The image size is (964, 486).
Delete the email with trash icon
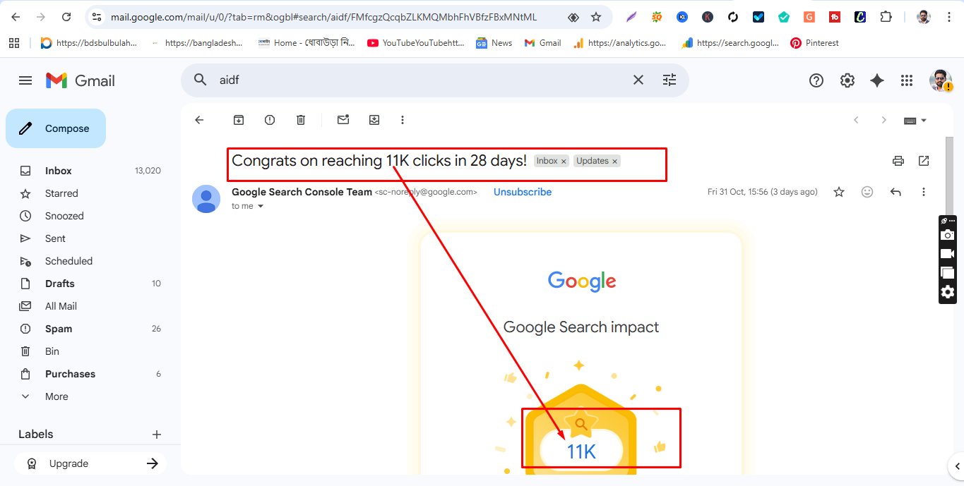pyautogui.click(x=301, y=120)
